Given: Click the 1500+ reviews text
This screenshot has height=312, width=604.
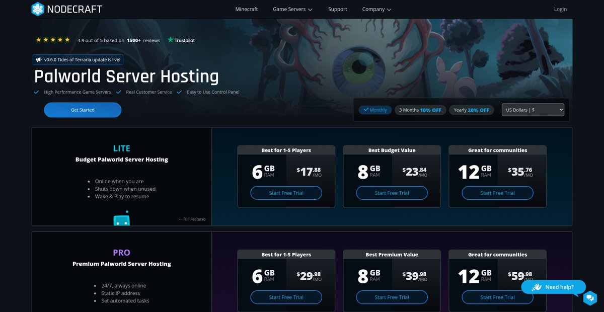Looking at the screenshot, I should point(143,40).
